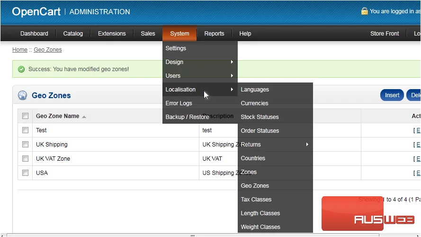Click the 'UK VAT' description cell
The width and height of the screenshot is (421, 237).
click(x=212, y=159)
